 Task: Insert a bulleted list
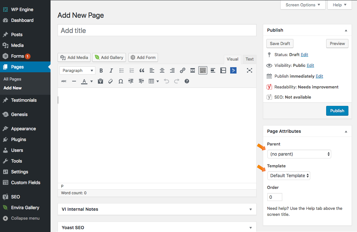(121, 71)
